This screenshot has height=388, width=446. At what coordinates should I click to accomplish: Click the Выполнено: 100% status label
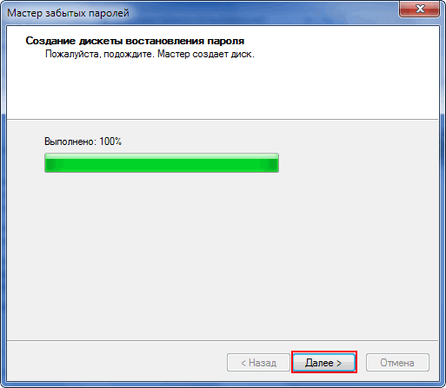[83, 141]
